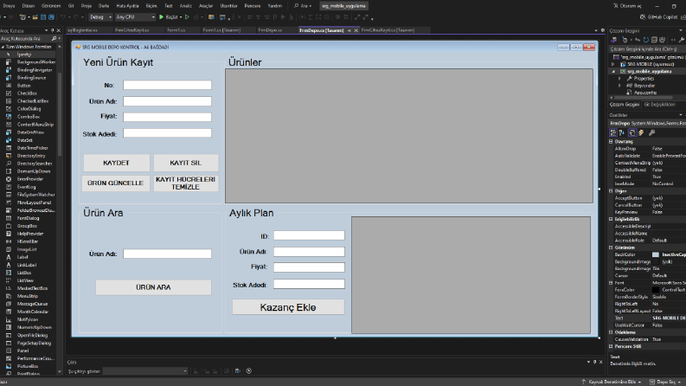The image size is (686, 386).
Task: Open the Debug configuration dropdown
Action: (x=100, y=17)
